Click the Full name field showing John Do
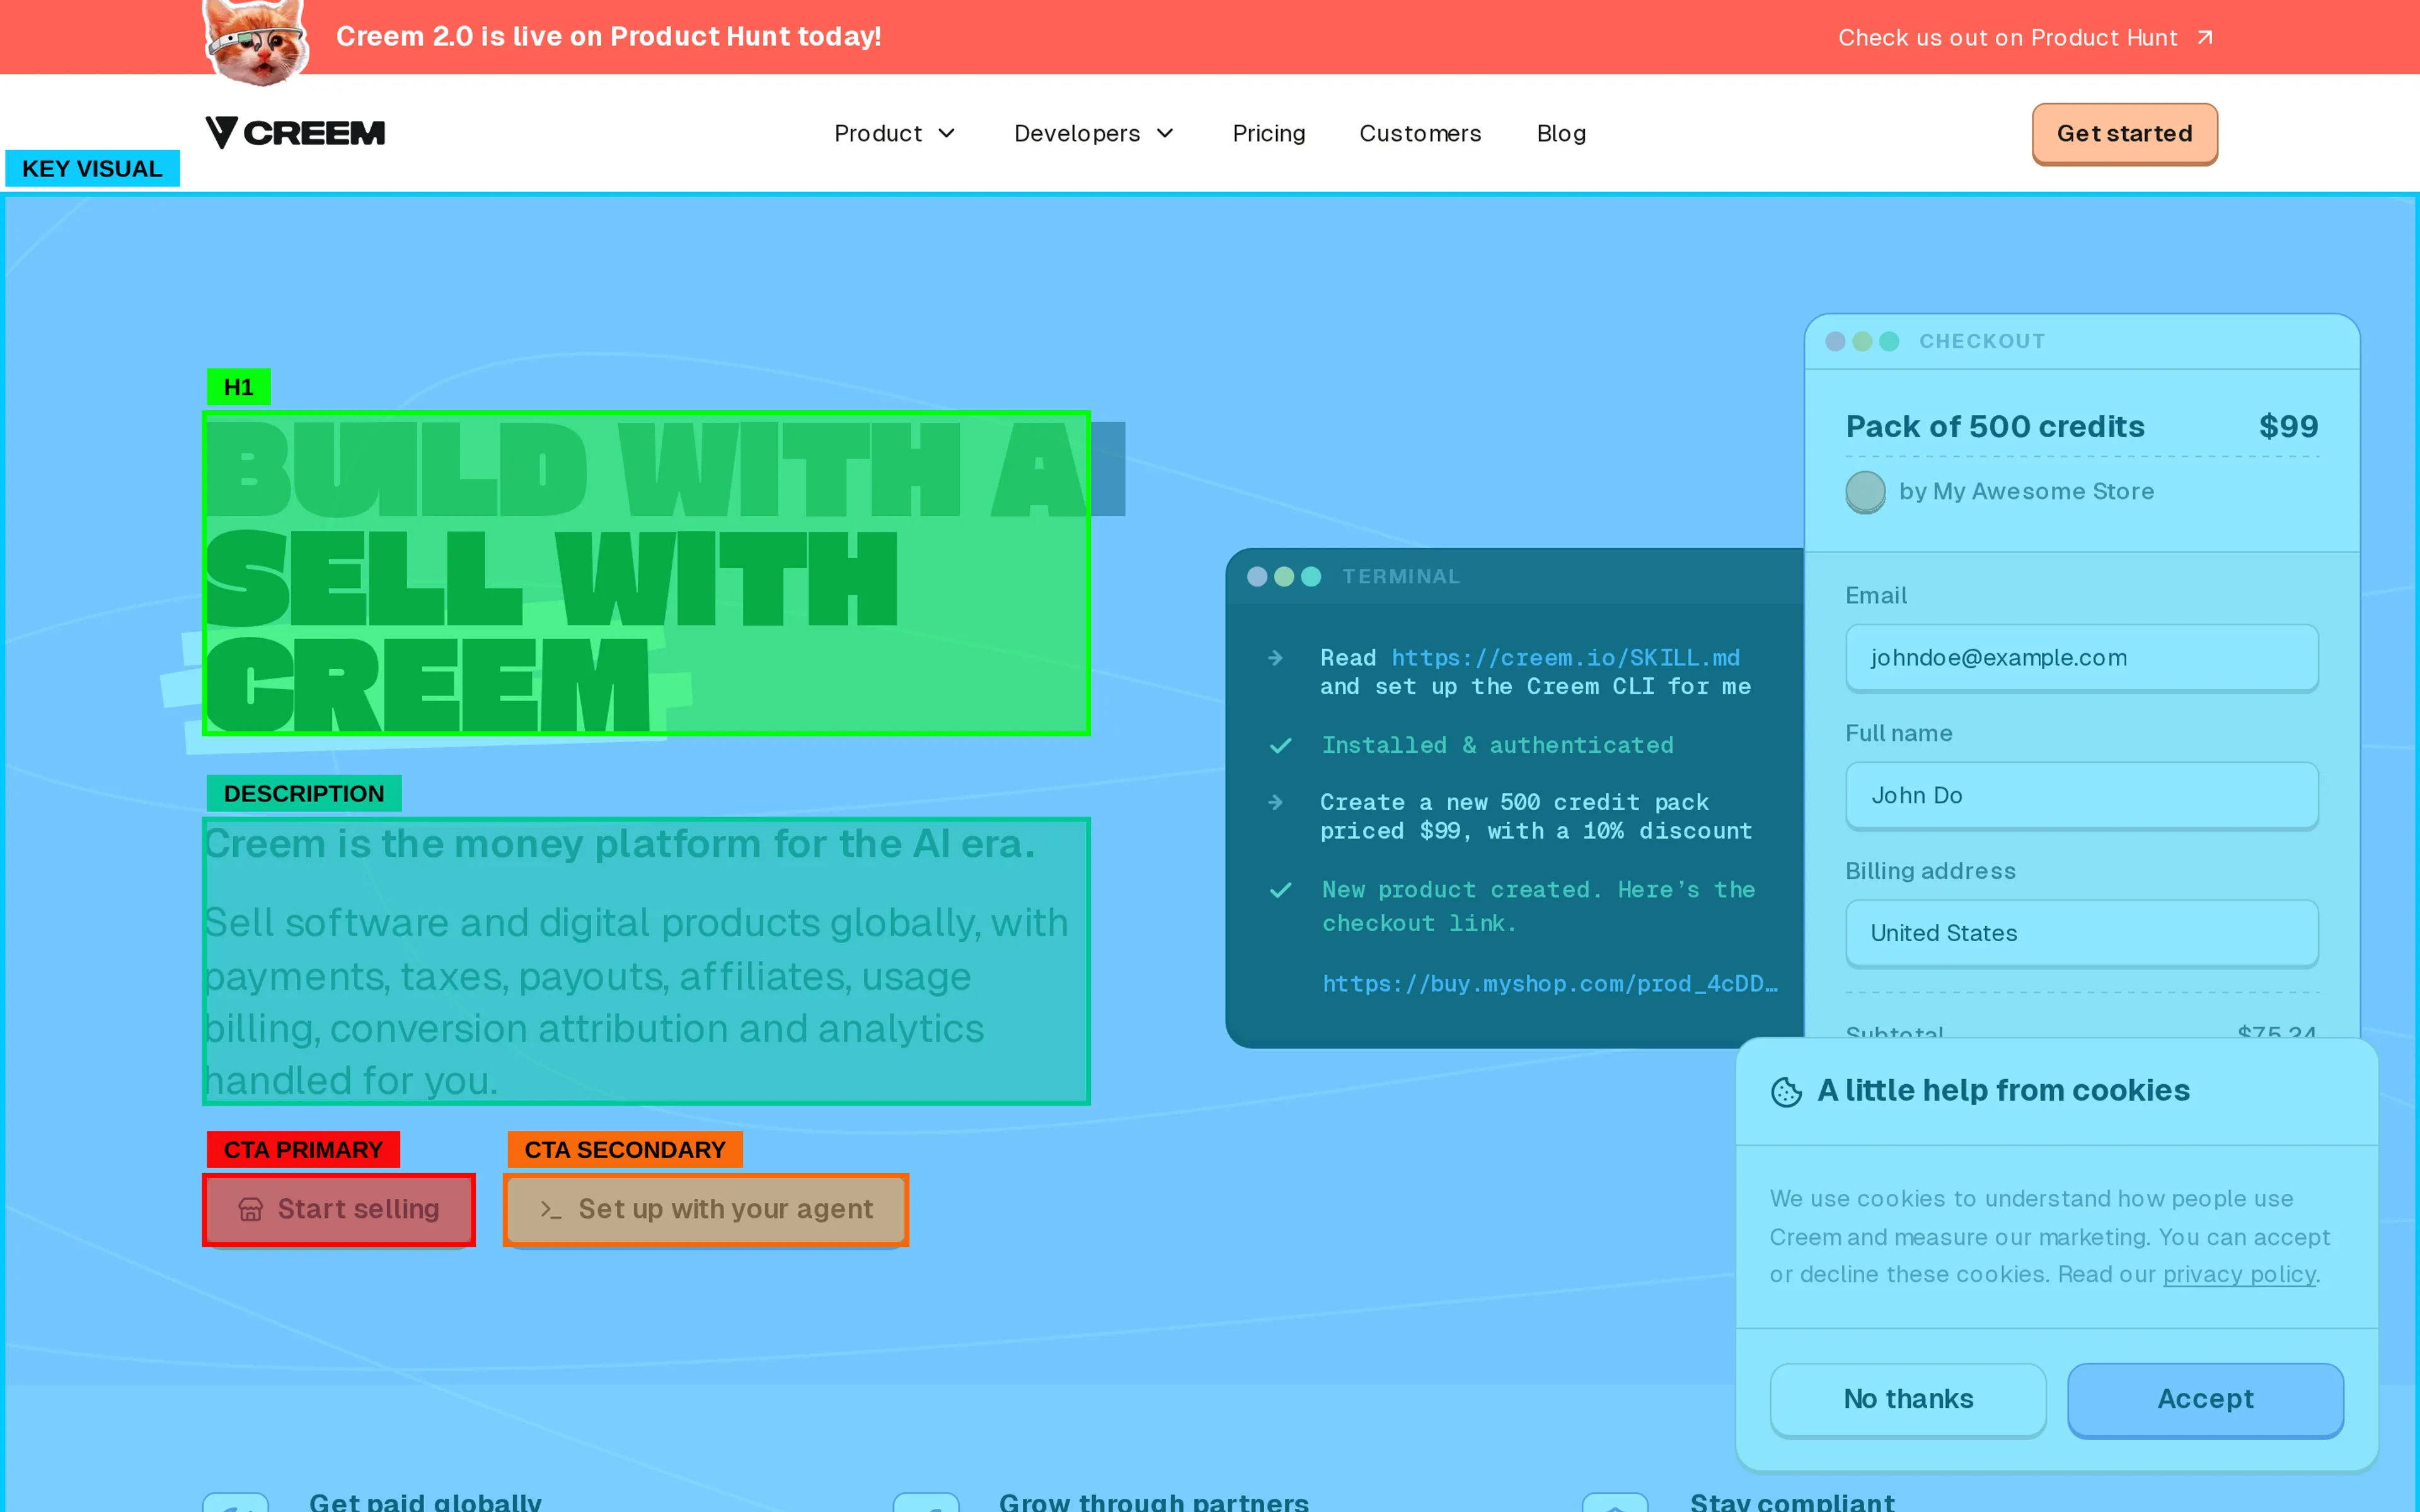 tap(2082, 796)
